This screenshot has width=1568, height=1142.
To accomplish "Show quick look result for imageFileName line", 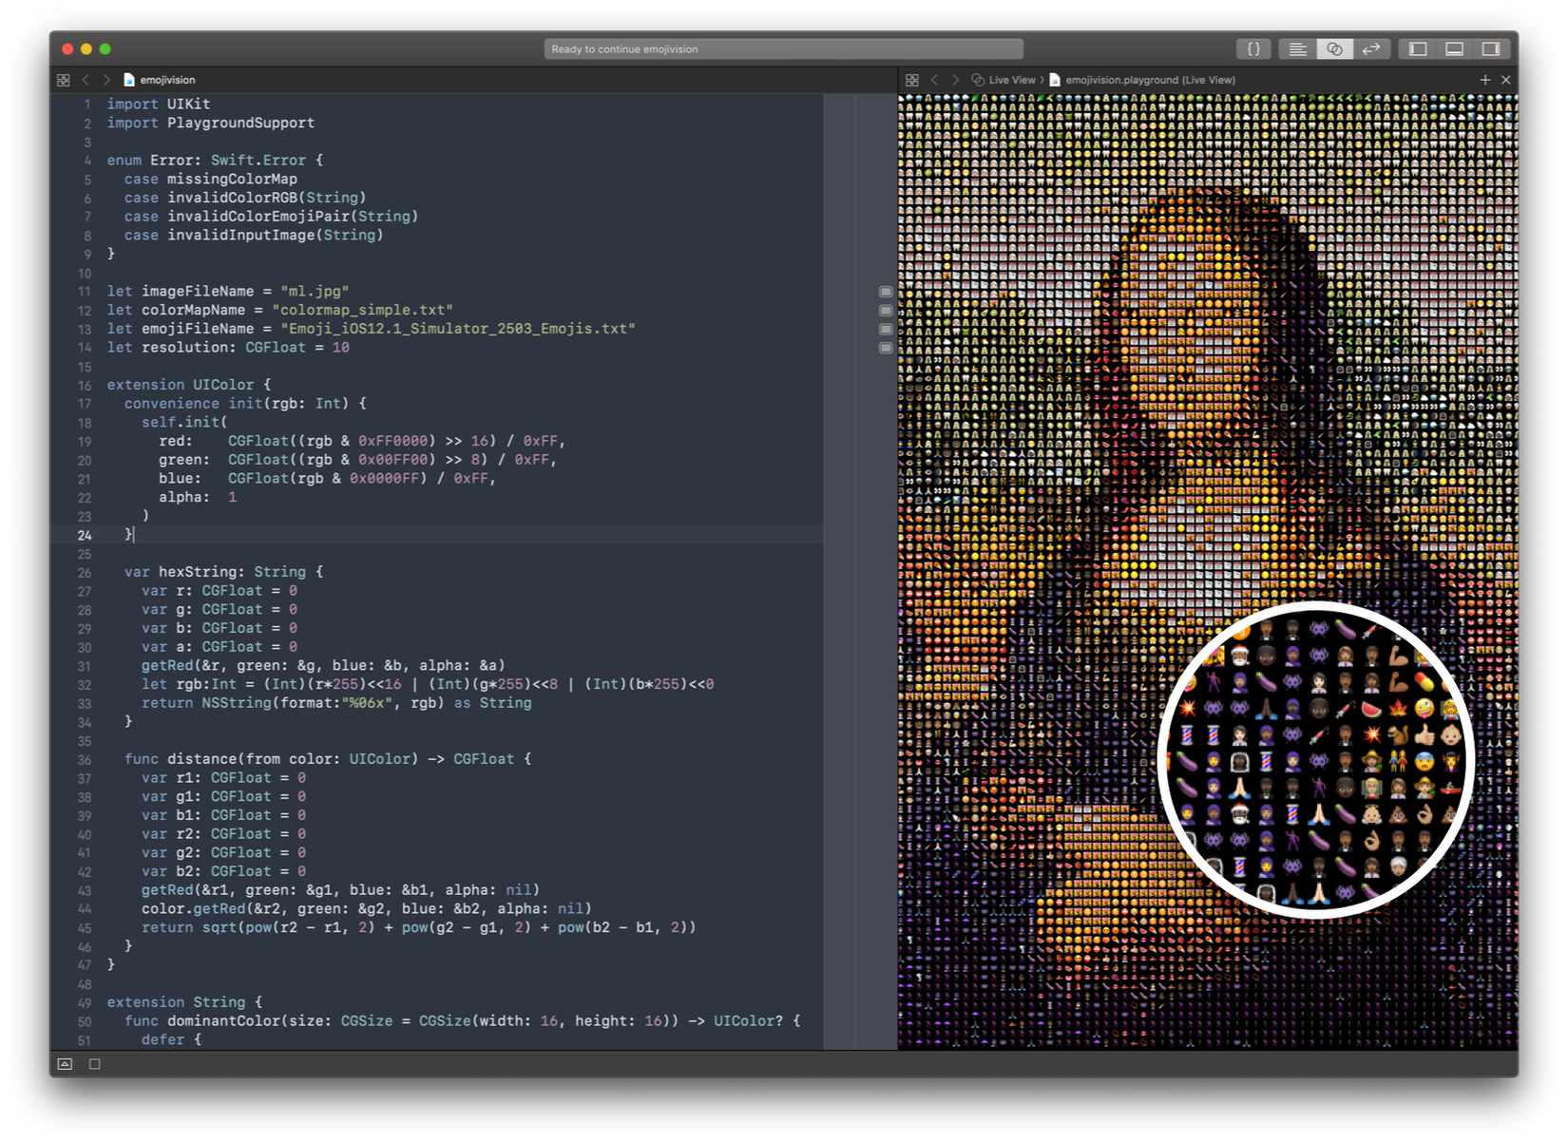I will pos(886,292).
